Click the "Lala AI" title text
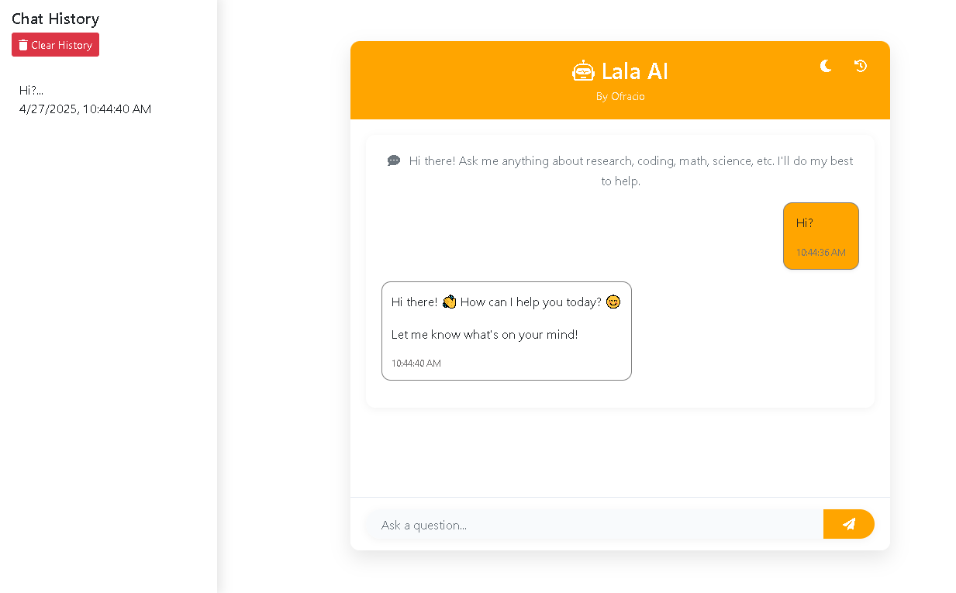Image resolution: width=956 pixels, height=593 pixels. [x=634, y=71]
